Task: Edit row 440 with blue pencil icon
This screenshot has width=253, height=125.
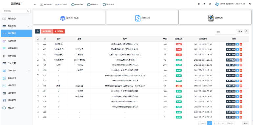Action: click(x=237, y=44)
